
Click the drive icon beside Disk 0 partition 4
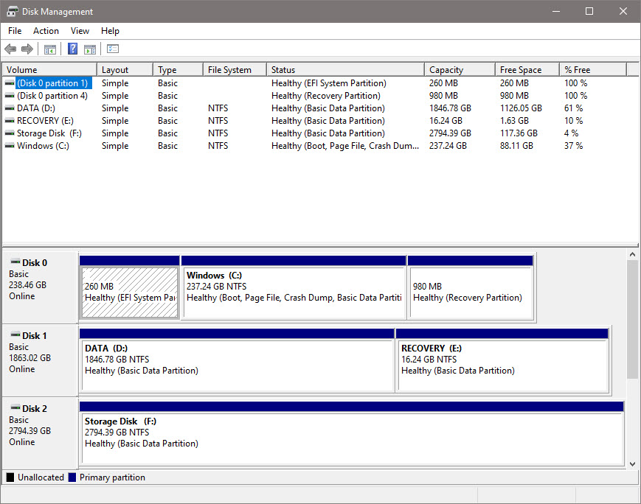tap(10, 96)
